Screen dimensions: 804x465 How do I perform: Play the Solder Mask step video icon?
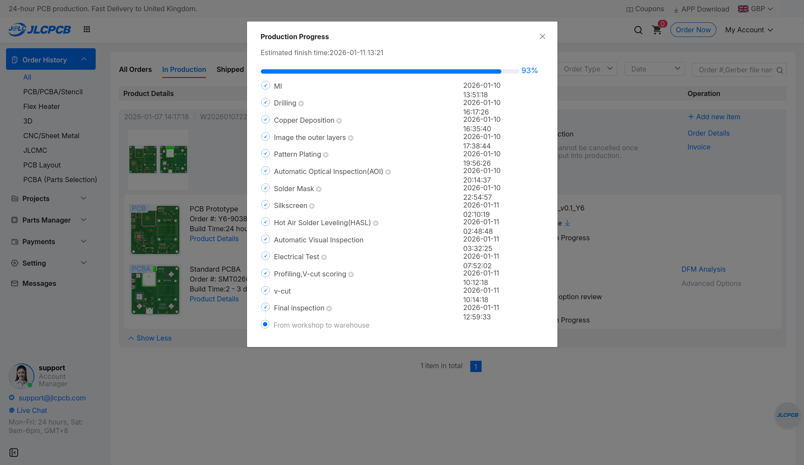[x=319, y=189]
